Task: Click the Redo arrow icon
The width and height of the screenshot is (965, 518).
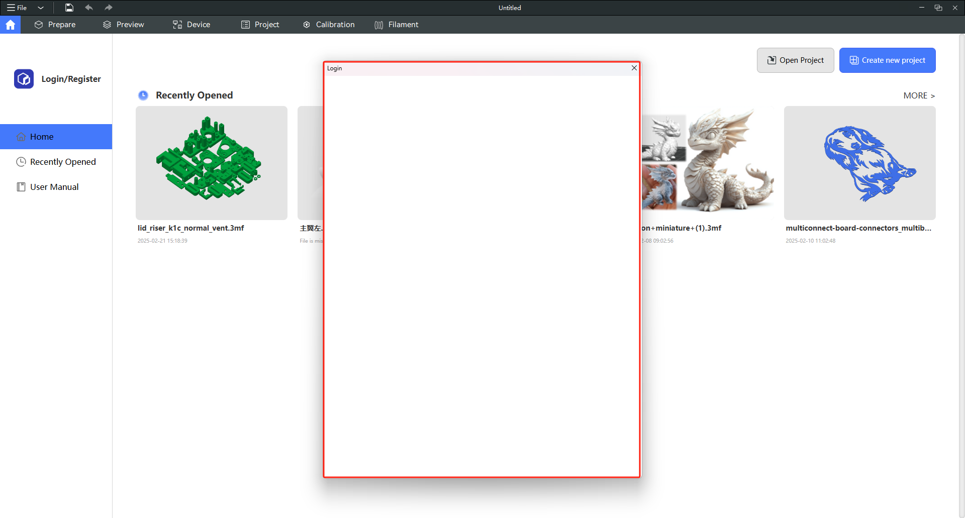Action: pos(109,8)
